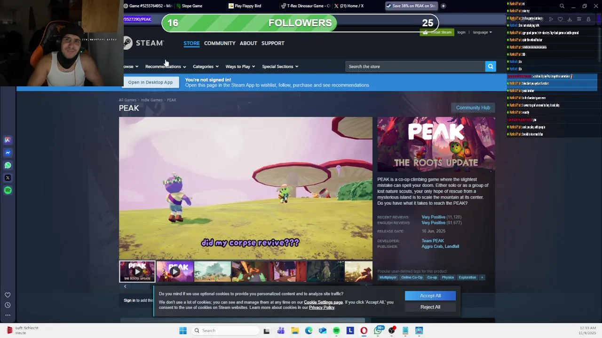Expand the Recommendations dropdown
The image size is (602, 338).
(166, 67)
